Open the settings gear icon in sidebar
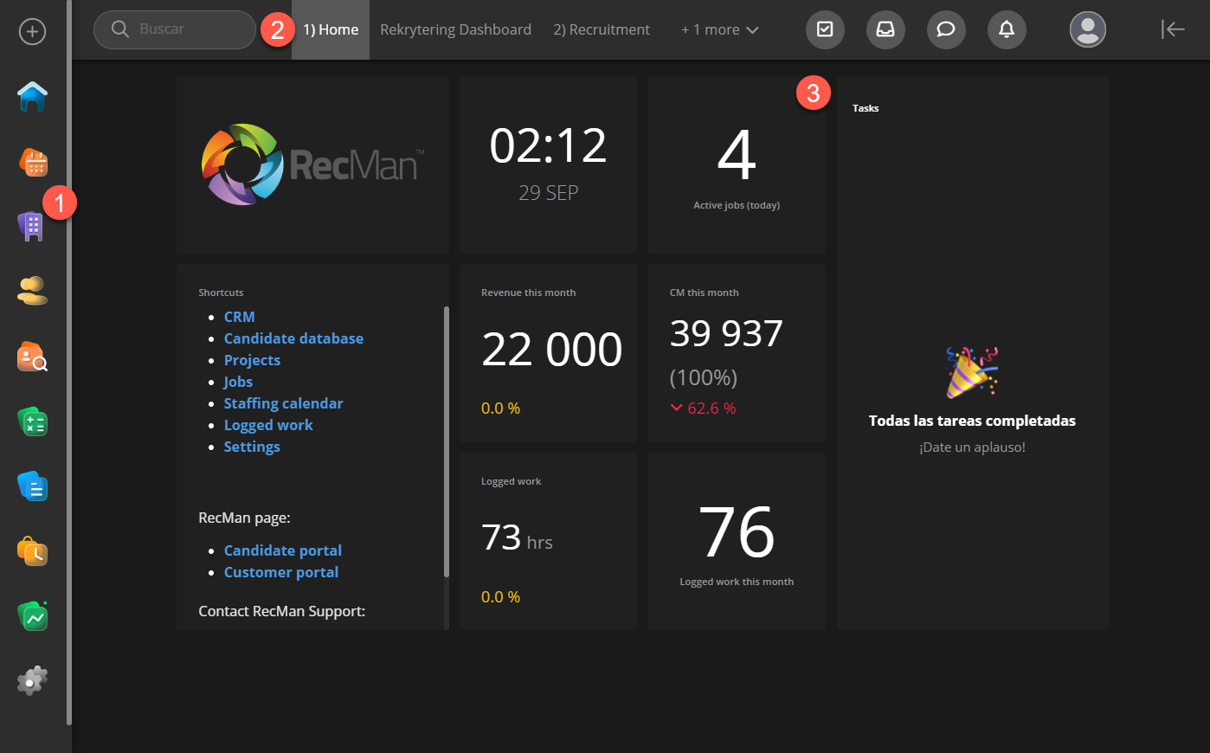 [x=32, y=681]
